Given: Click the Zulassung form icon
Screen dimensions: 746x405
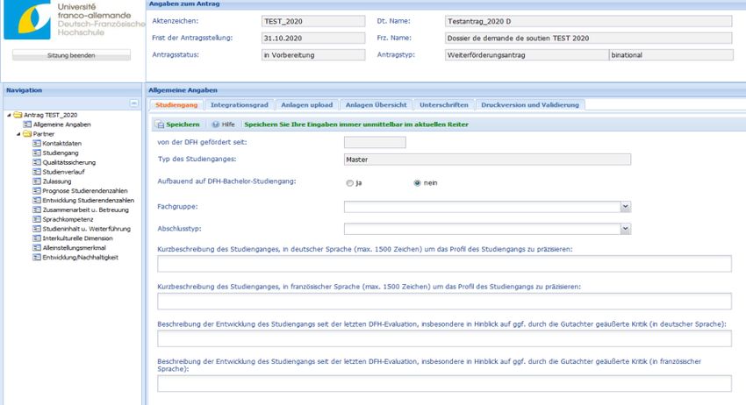Looking at the screenshot, I should click(x=36, y=181).
